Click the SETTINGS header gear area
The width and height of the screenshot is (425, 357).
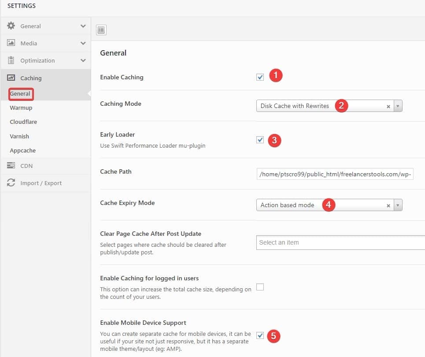pyautogui.click(x=21, y=6)
